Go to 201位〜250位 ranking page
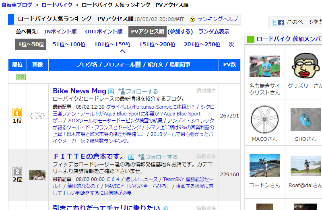322x210 pixels. coord(202,44)
